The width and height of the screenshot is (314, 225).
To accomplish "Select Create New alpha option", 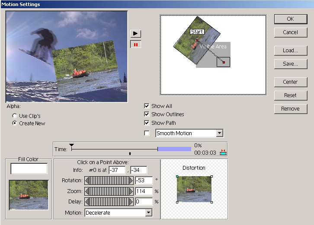I will (15, 123).
